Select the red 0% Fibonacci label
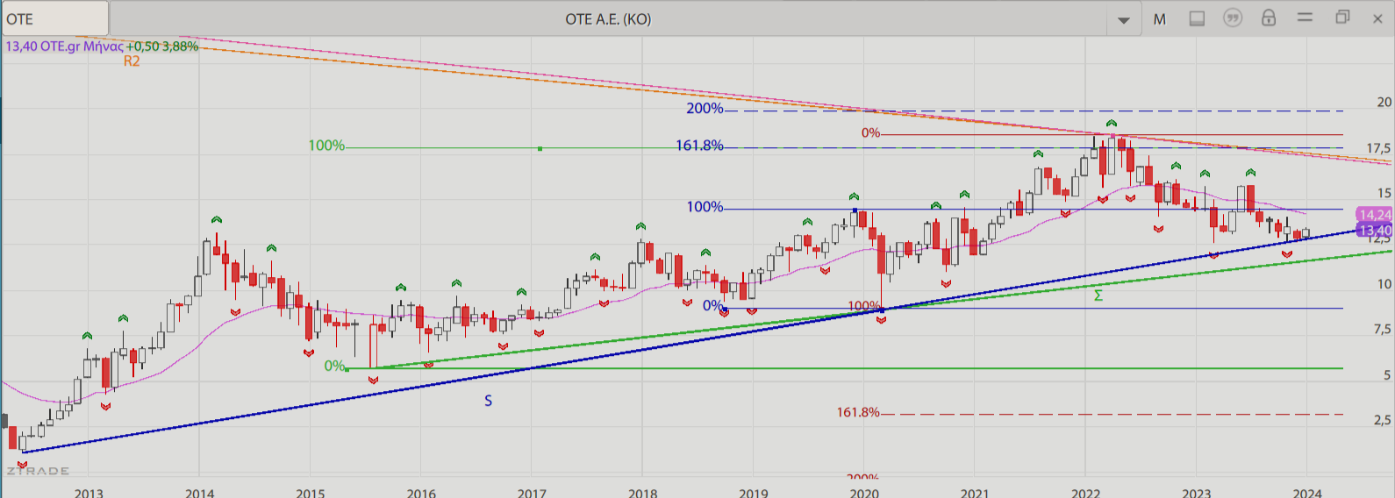Image resolution: width=1395 pixels, height=498 pixels. click(x=870, y=133)
